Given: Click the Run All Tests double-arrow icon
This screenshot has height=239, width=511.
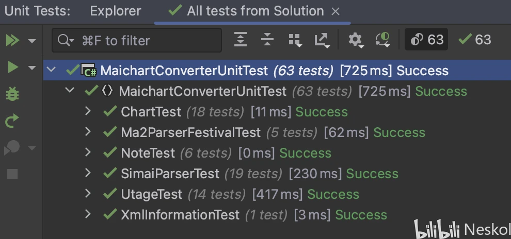Looking at the screenshot, I should (12, 40).
